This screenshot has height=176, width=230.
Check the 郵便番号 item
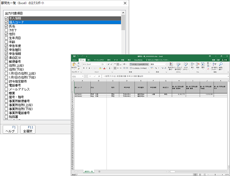tap(6, 62)
